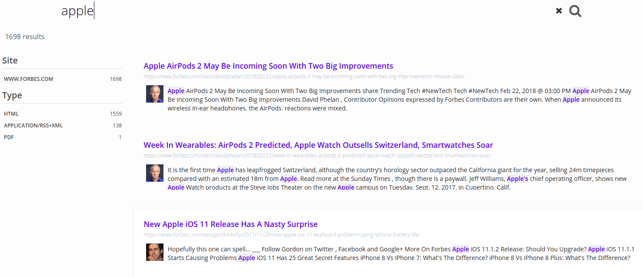
Task: Clear the search with the X icon
Action: pos(559,11)
